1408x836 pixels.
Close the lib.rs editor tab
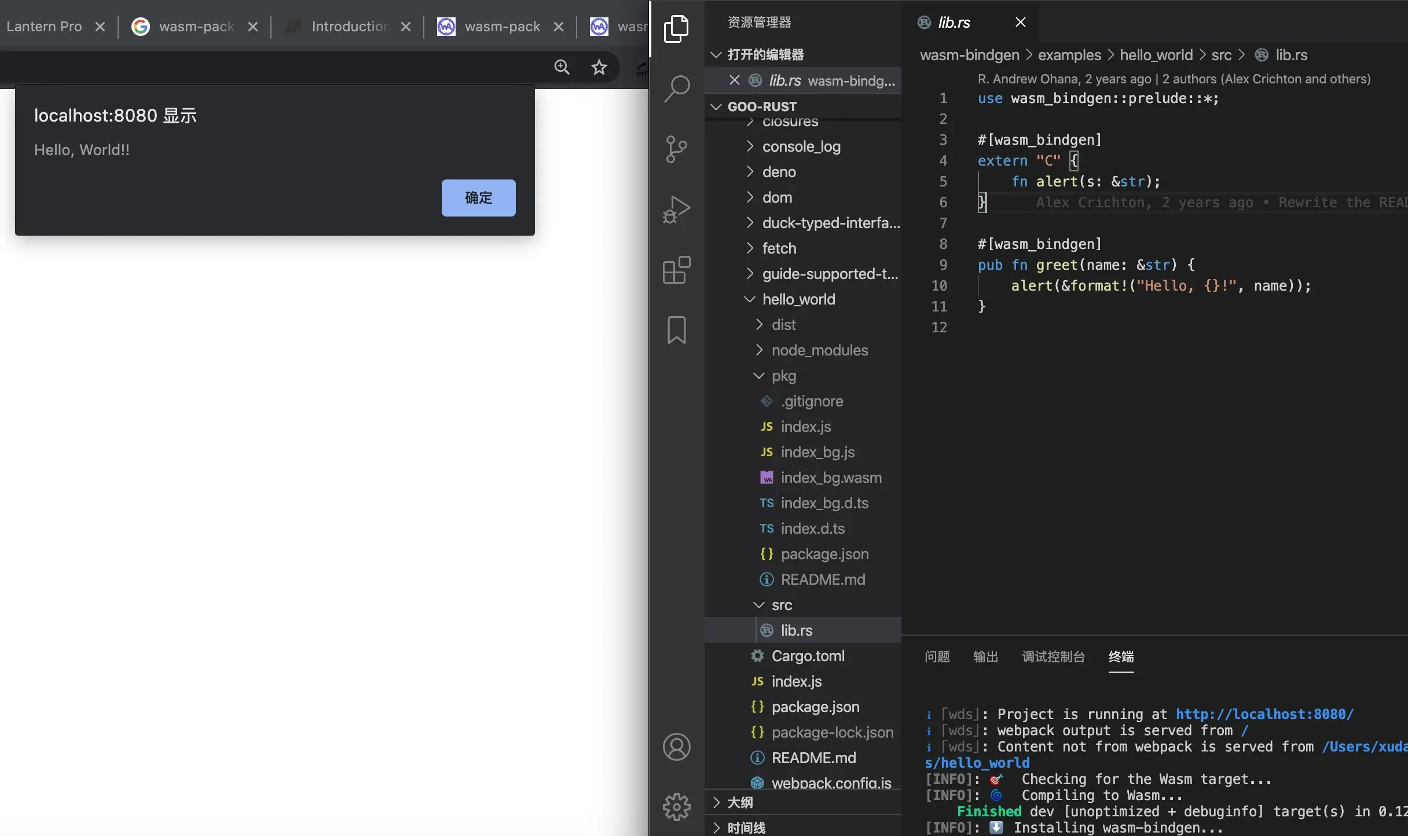pyautogui.click(x=1021, y=22)
